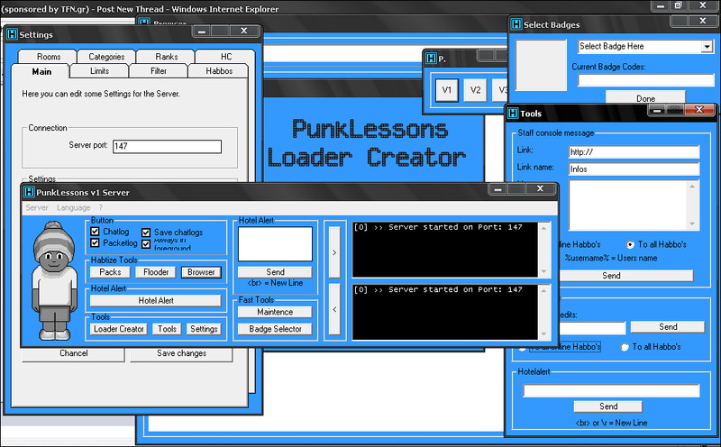Screen dimensions: 721x447
Task: Open the Language menu
Action: pyautogui.click(x=73, y=207)
